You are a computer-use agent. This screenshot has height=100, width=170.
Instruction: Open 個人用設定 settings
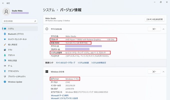[x=20, y=45]
